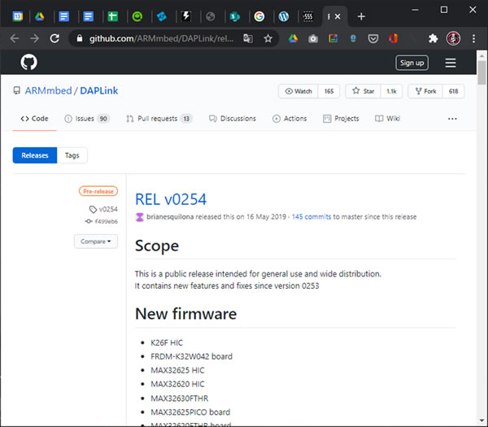Open the Projects tab
488x427 pixels.
(x=341, y=119)
